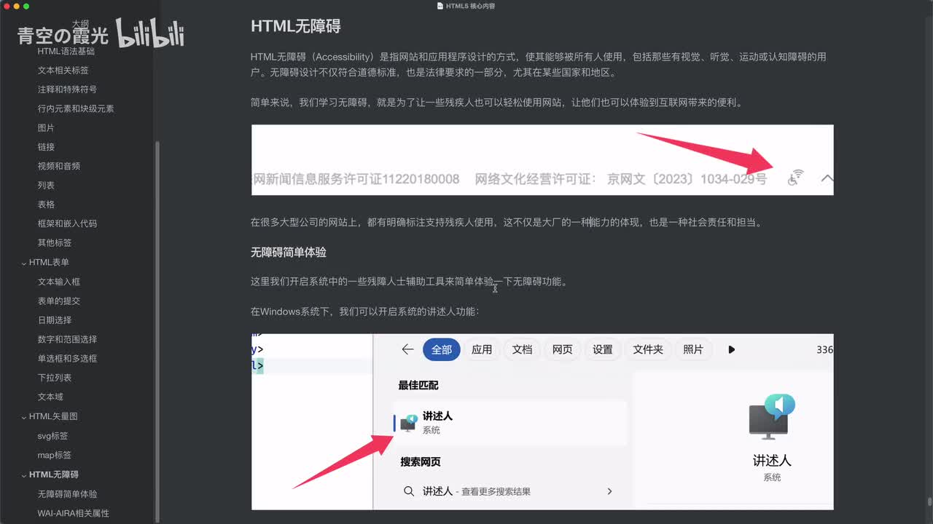Viewport: 933px width, 524px height.
Task: Click the document vertical scrollbar thumb
Action: [x=929, y=501]
